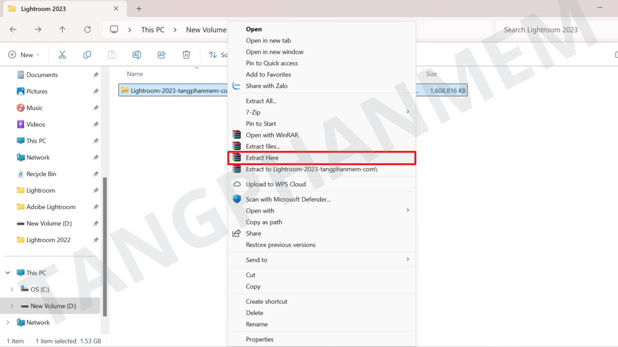Select Properties in the context menu

260,339
